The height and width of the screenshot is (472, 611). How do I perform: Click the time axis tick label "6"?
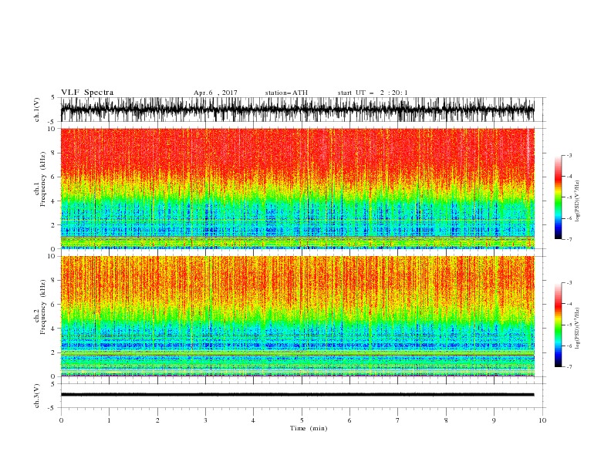coord(349,420)
